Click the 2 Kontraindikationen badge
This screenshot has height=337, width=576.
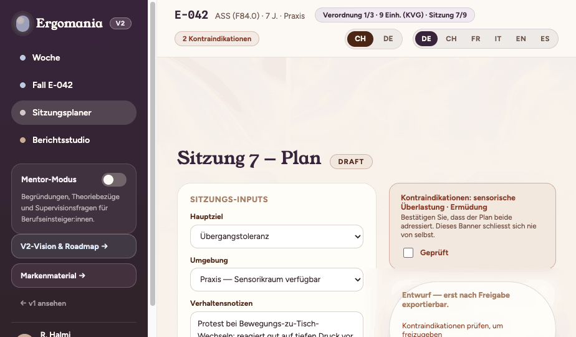tap(217, 39)
